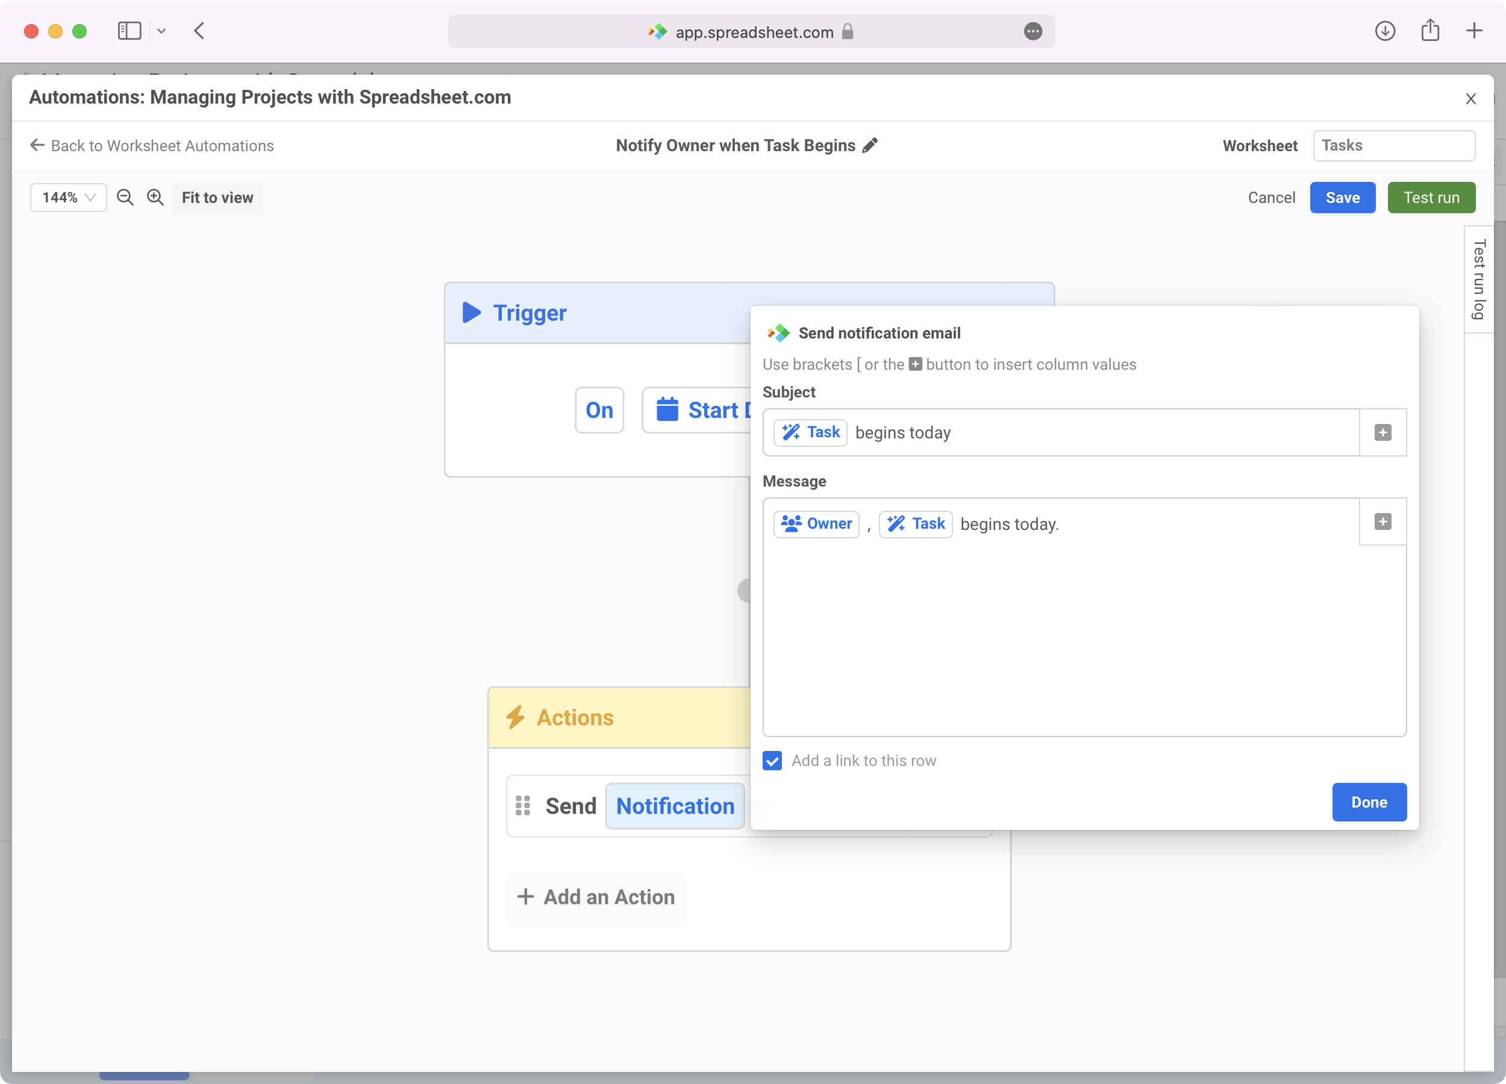Click Add an Action
Image resolution: width=1506 pixels, height=1084 pixels.
596,897
